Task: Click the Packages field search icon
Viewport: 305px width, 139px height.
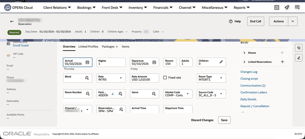Action: tap(120, 94)
